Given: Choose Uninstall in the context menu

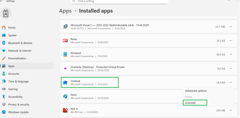Looking at the screenshot, I should [x=195, y=103].
